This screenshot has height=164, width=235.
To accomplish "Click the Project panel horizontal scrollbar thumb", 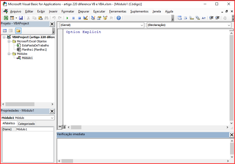I will pos(20,104).
